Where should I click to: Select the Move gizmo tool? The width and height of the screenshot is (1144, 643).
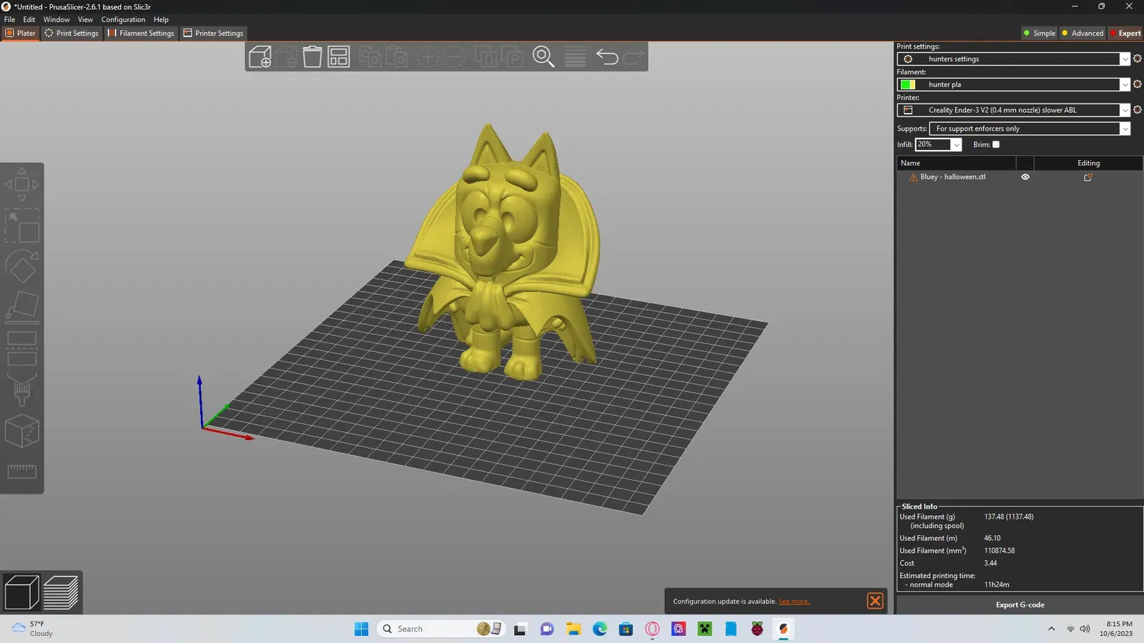click(22, 184)
